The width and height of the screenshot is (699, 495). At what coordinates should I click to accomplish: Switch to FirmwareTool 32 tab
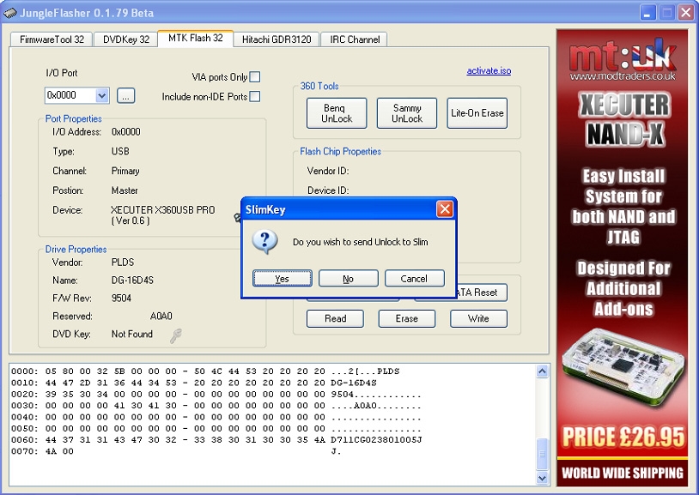52,39
